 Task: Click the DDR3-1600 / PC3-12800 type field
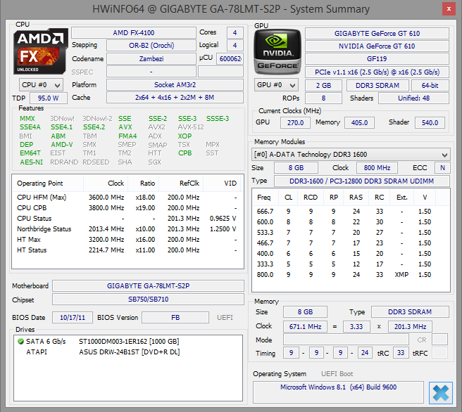coord(361,181)
